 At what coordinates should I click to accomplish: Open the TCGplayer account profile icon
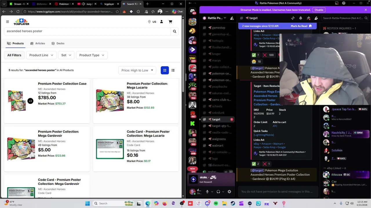pyautogui.click(x=161, y=22)
